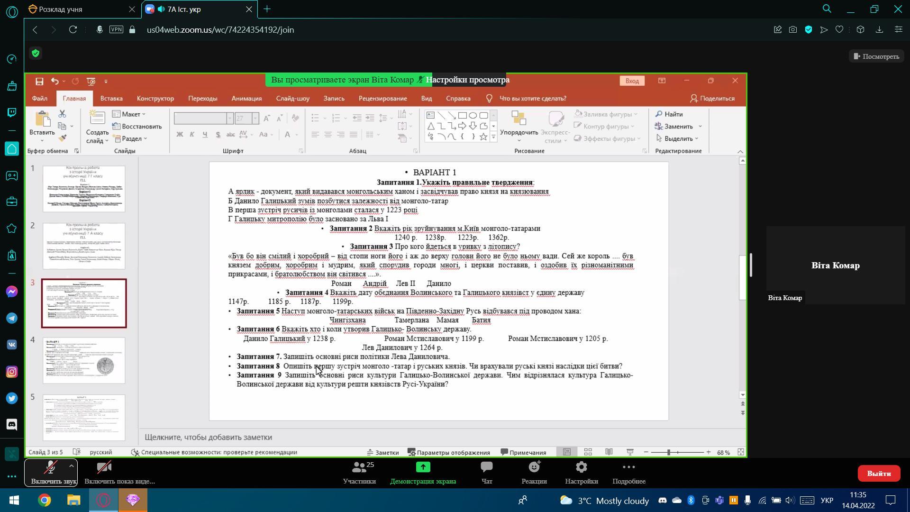Reload the page with the refresh icon
This screenshot has height=512, width=910.
click(x=73, y=30)
